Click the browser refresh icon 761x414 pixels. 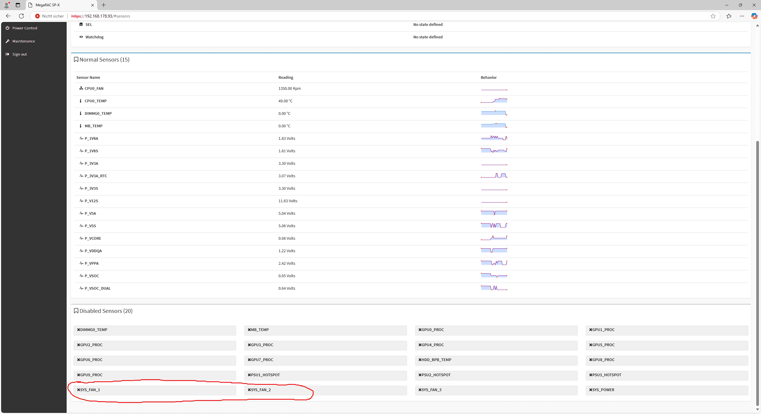[x=21, y=16]
